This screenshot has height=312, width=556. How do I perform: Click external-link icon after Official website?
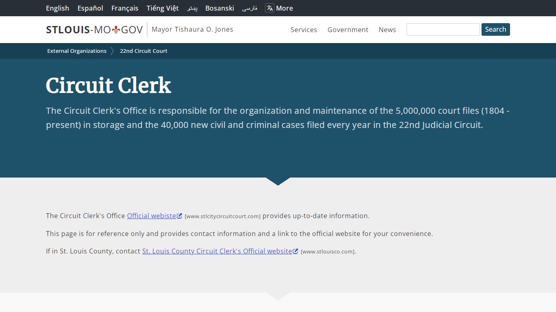pos(179,216)
